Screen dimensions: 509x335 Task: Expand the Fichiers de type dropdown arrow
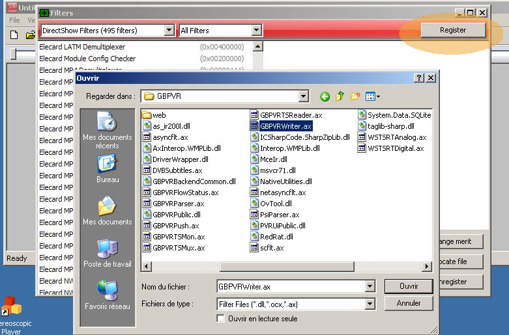coord(370,304)
